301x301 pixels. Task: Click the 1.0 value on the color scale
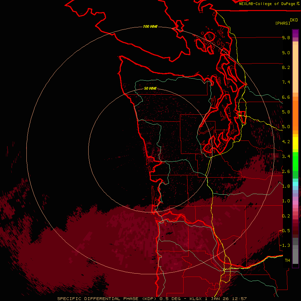(x=286, y=201)
